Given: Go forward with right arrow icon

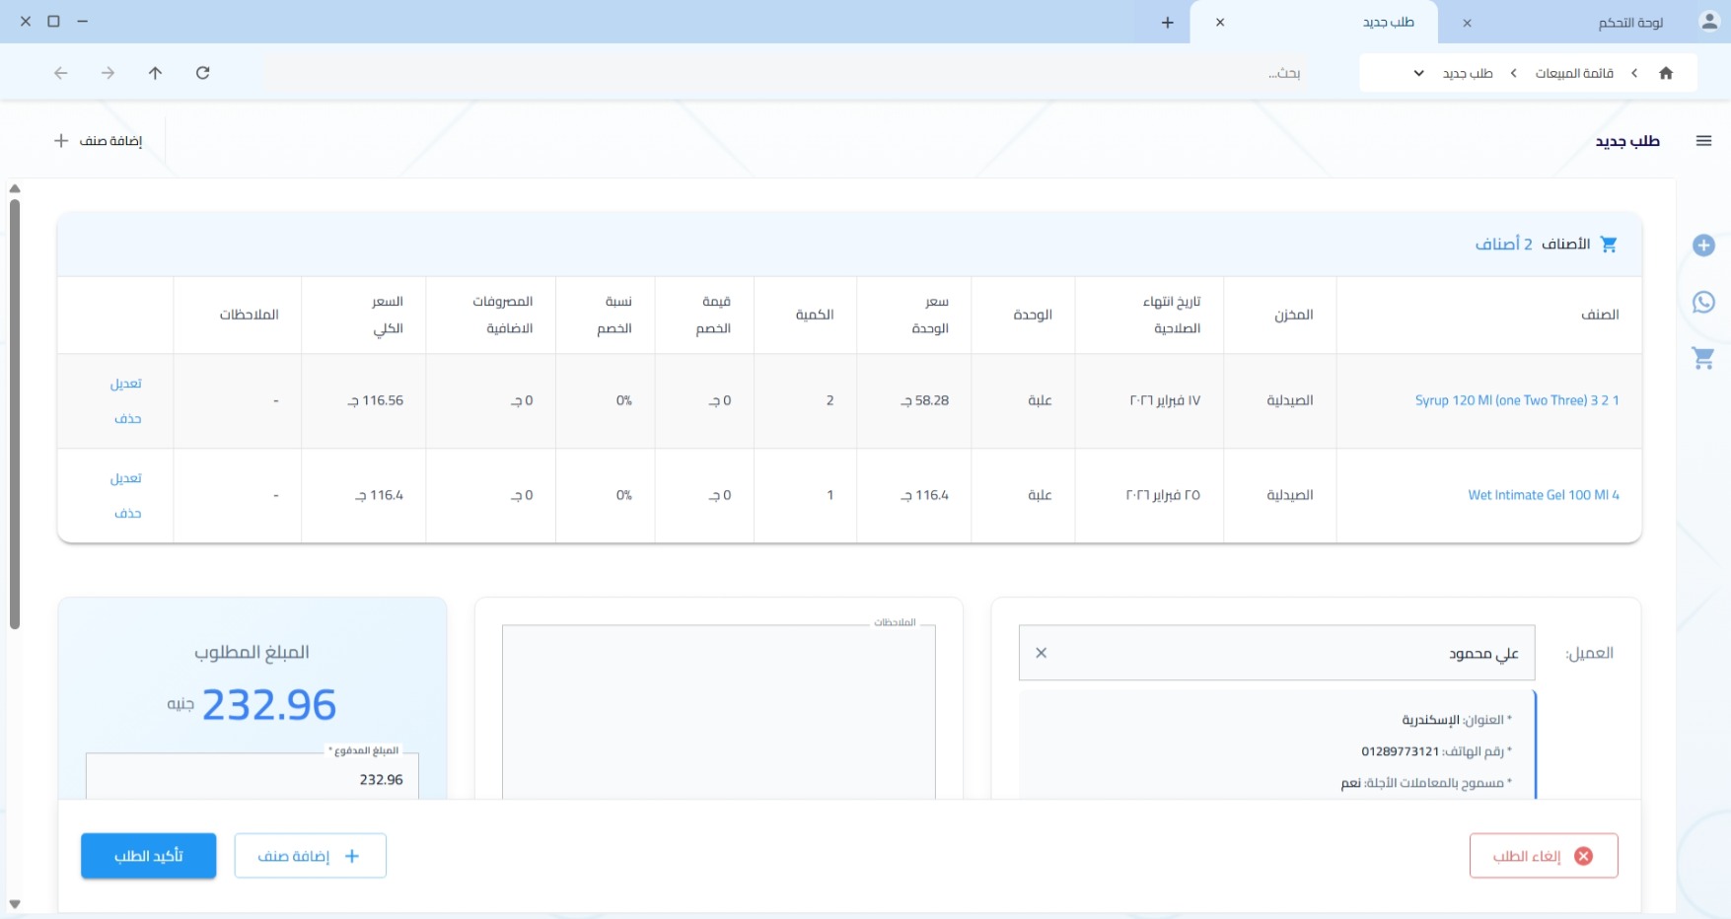Looking at the screenshot, I should tap(108, 73).
